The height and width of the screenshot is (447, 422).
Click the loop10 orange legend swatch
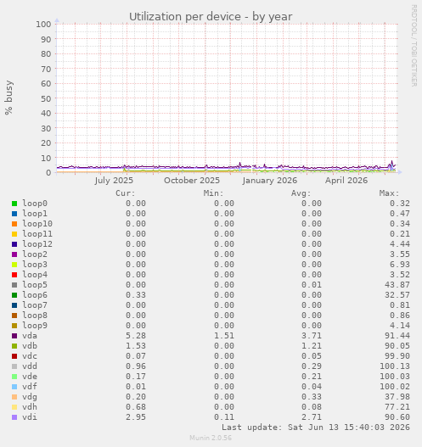14,224
